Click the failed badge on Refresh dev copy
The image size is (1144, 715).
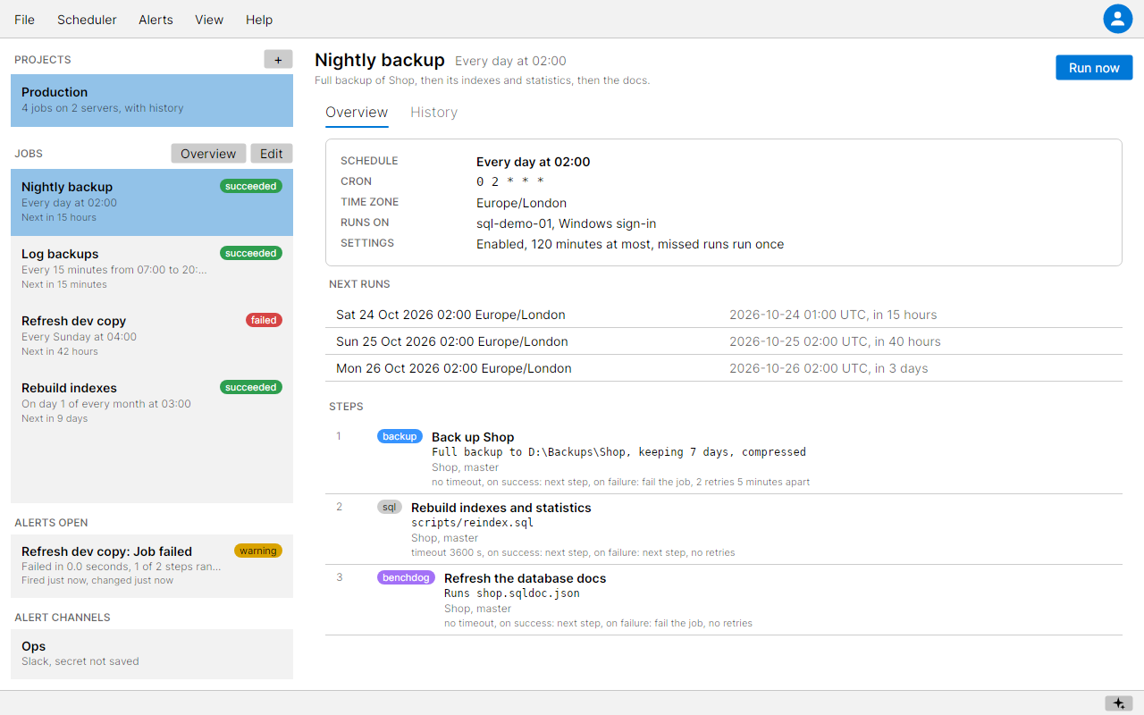coord(264,320)
